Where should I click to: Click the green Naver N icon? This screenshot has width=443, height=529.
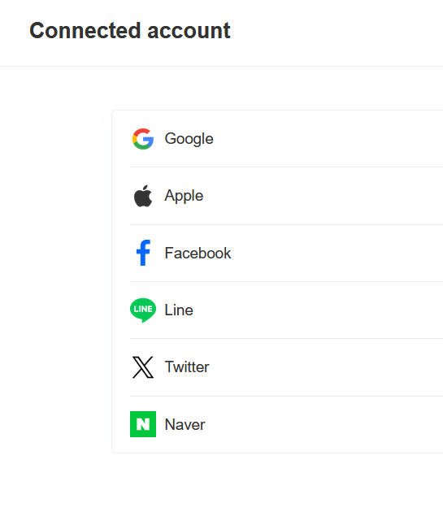[143, 424]
